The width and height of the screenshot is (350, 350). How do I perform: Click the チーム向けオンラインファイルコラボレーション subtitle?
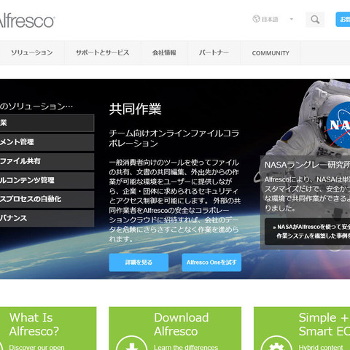pos(174,139)
